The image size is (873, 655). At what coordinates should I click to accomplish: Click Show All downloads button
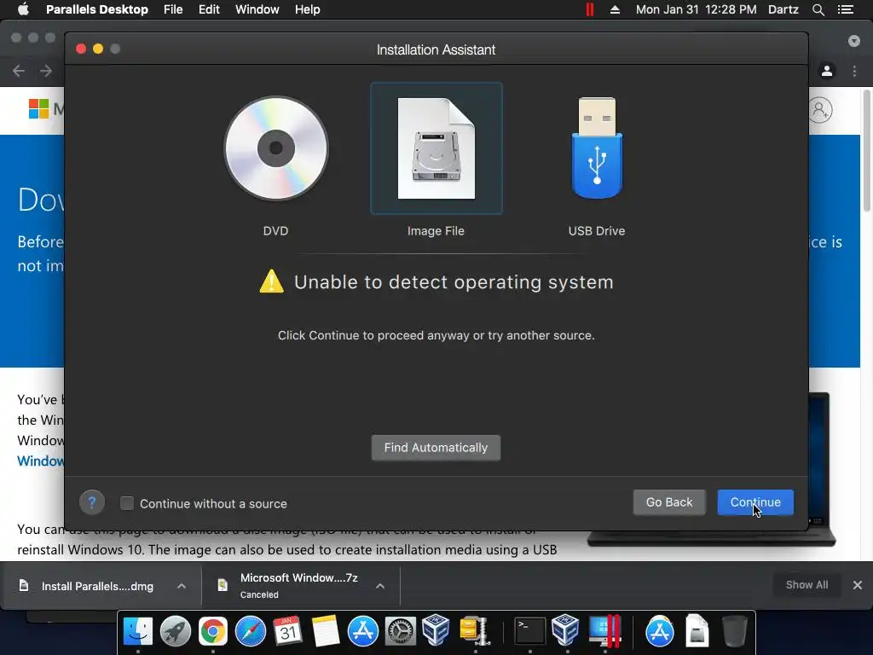click(x=807, y=585)
